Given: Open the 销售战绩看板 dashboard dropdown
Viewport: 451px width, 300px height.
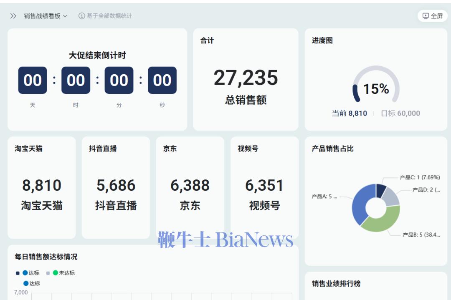Looking at the screenshot, I should pyautogui.click(x=46, y=16).
